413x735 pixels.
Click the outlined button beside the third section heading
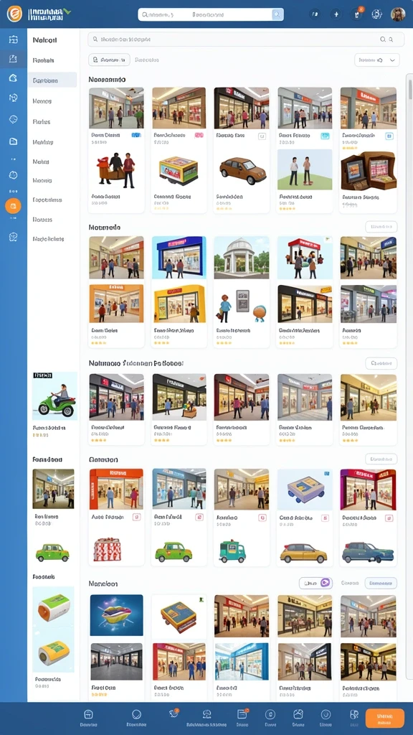coord(381,363)
